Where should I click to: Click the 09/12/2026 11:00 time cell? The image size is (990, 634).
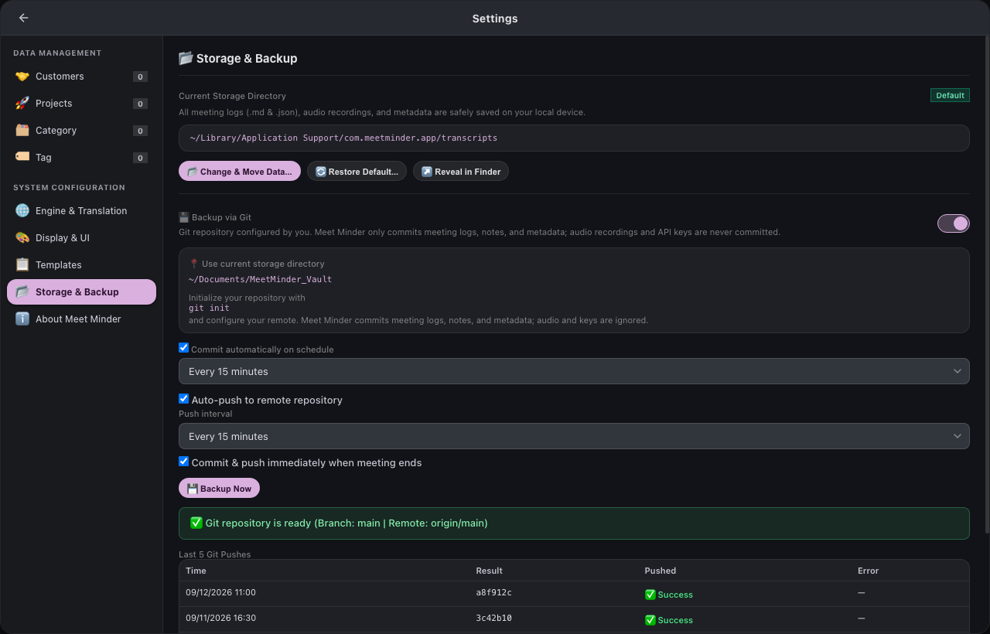tap(220, 593)
